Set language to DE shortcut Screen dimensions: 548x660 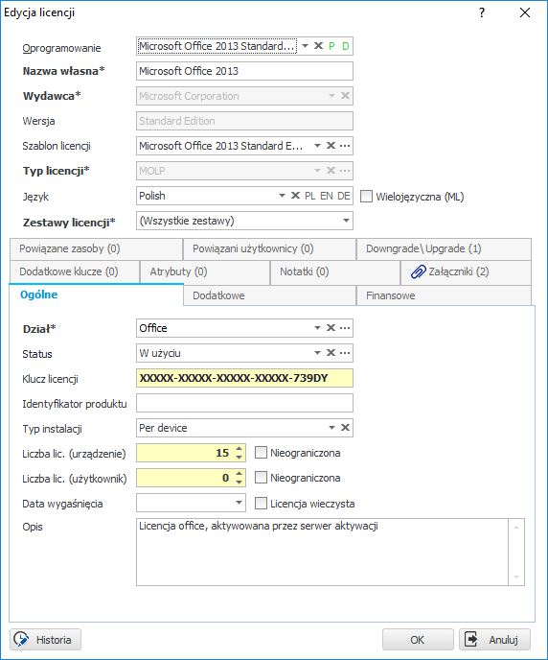click(343, 196)
